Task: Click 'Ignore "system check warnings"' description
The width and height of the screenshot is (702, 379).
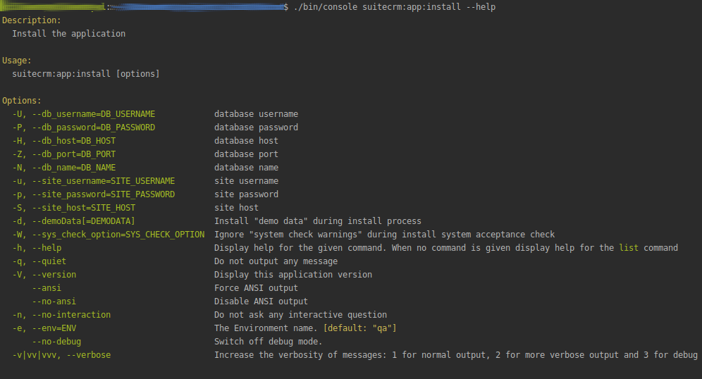Action: click(x=385, y=235)
